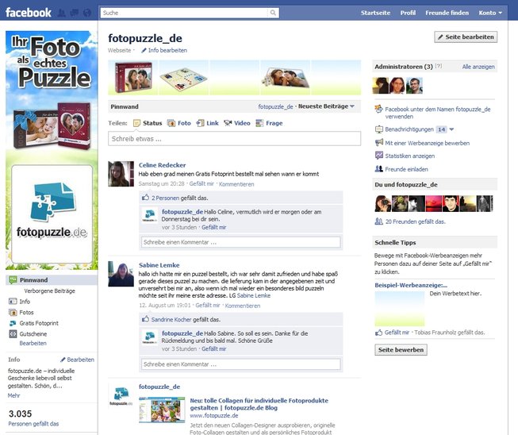Image resolution: width=518 pixels, height=435 pixels.
Task: Click thumbs-up icon beside 2 Personen
Action: tap(145, 198)
